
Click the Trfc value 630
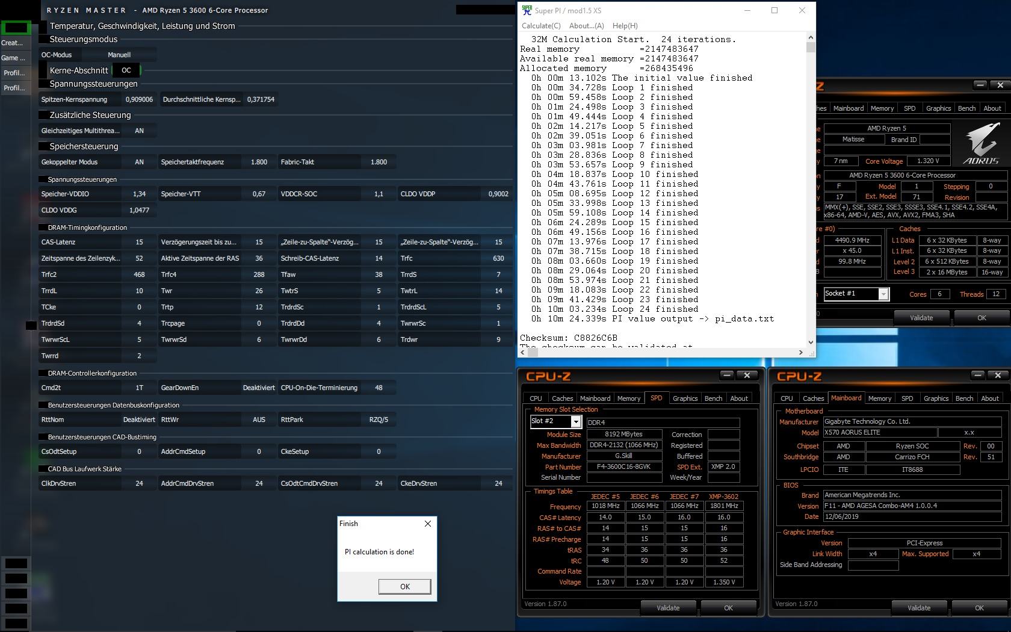(498, 258)
